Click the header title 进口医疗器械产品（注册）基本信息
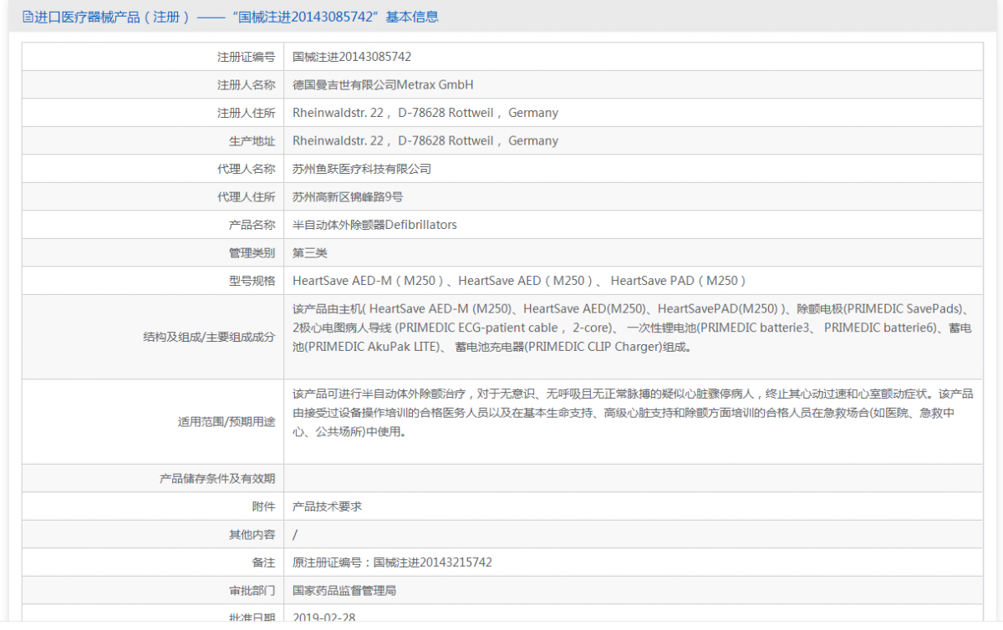Screen dimensions: 1003x630 237,17
